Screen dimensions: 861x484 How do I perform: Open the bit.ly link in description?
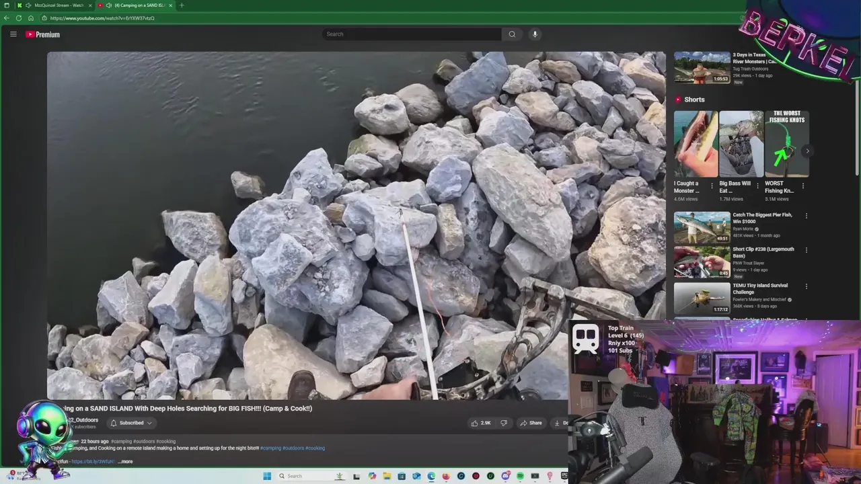93,462
